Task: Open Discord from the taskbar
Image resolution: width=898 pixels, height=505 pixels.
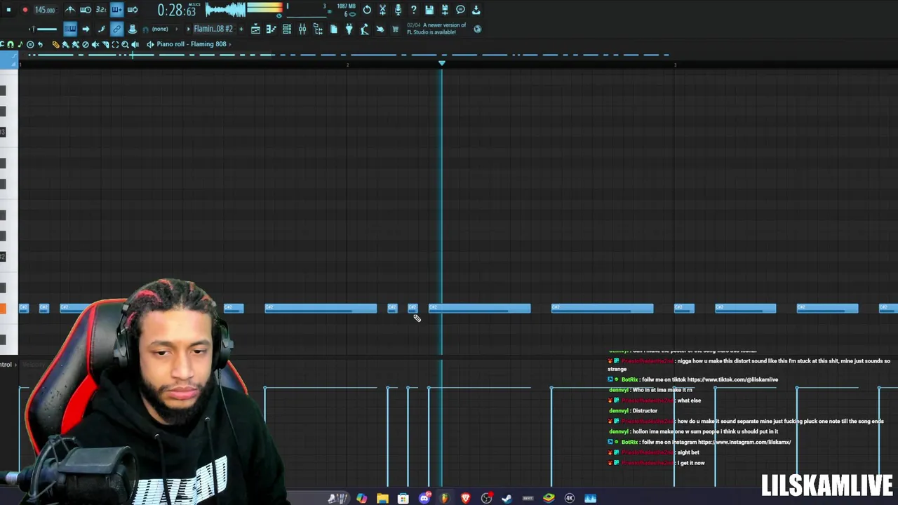Action: (424, 498)
